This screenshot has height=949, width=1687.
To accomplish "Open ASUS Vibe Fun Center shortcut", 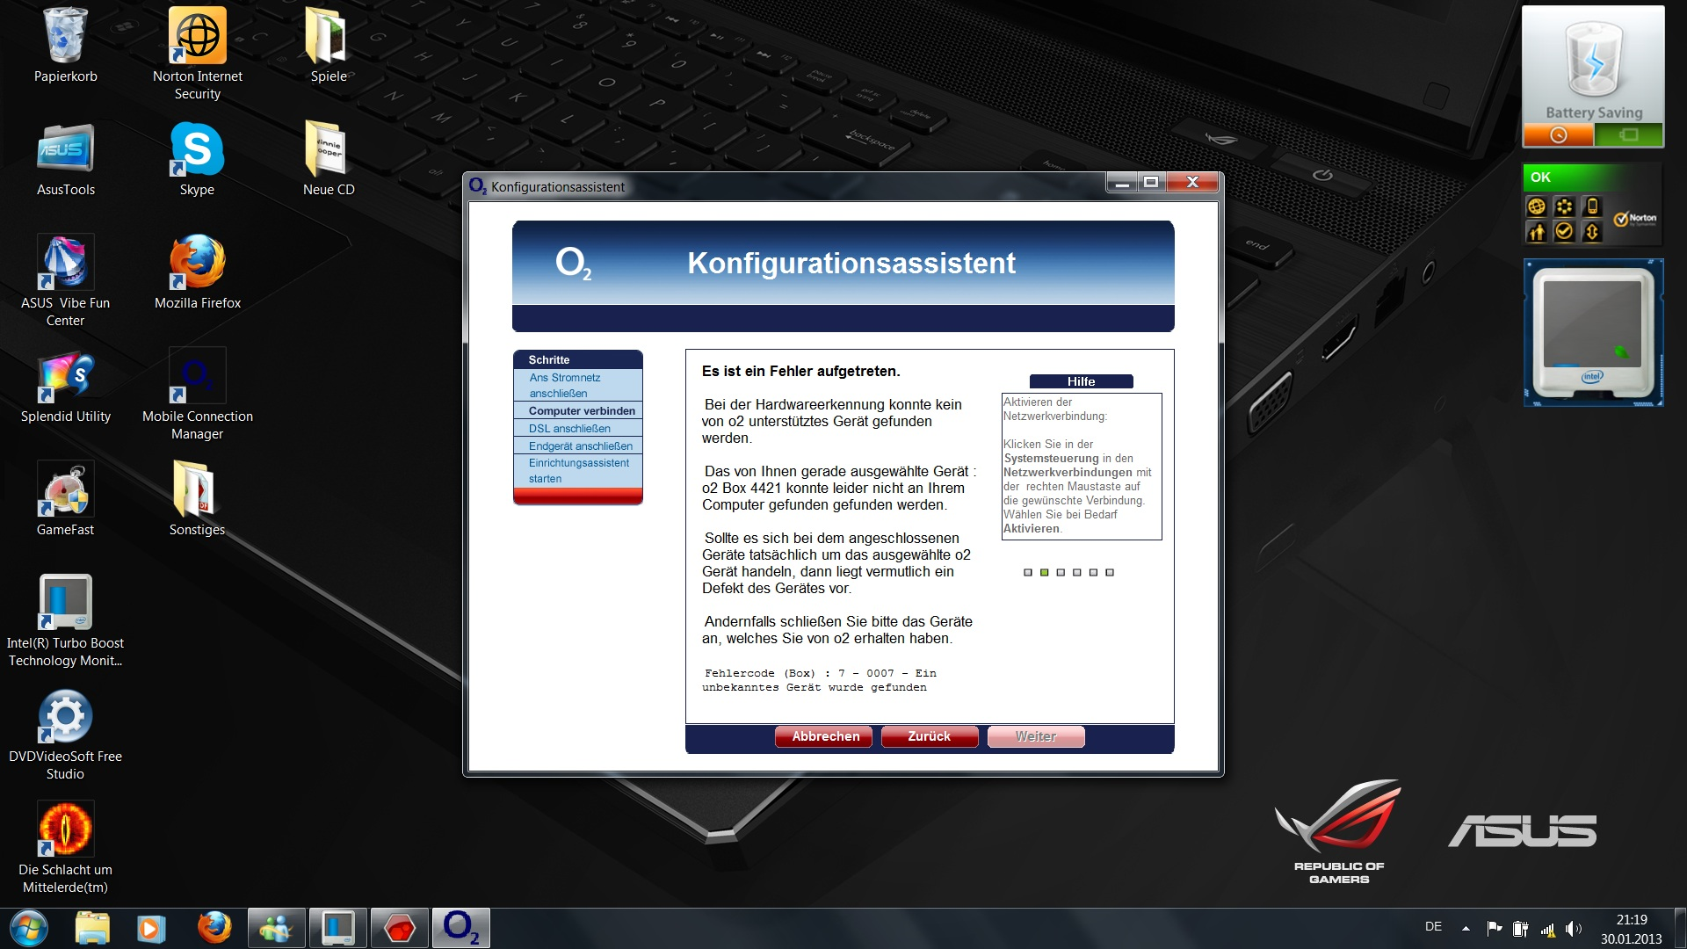I will click(66, 281).
